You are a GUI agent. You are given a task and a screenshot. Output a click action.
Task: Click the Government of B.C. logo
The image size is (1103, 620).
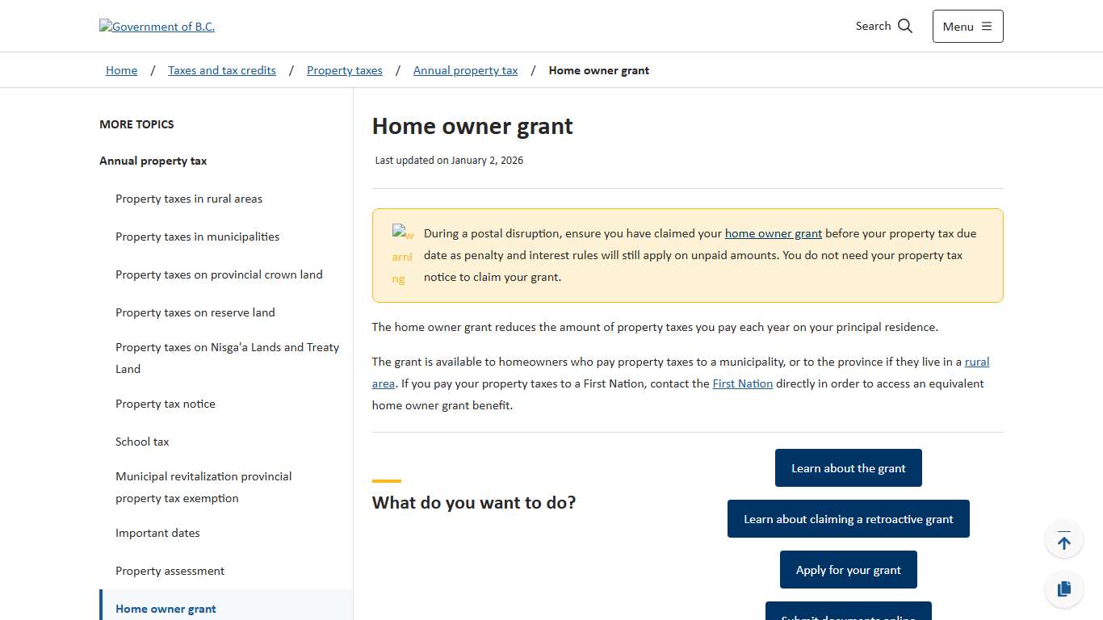157,26
